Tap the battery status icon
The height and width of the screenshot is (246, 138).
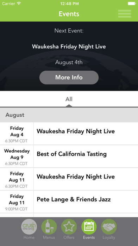[132, 4]
